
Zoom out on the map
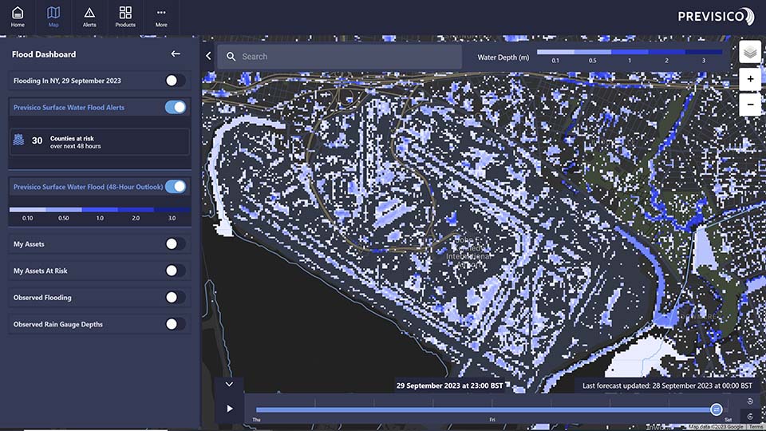coord(750,104)
